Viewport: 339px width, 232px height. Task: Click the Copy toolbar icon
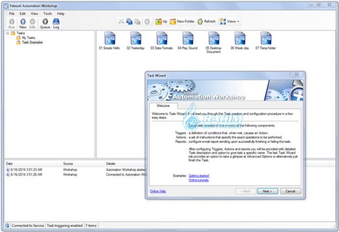129,22
